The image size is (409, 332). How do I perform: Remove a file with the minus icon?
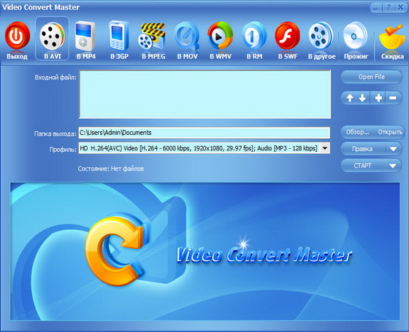click(393, 98)
